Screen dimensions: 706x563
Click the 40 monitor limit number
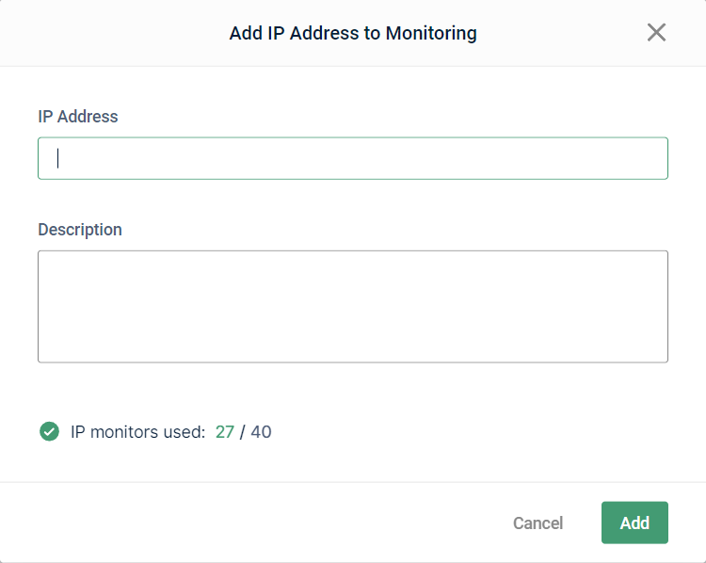coord(261,432)
